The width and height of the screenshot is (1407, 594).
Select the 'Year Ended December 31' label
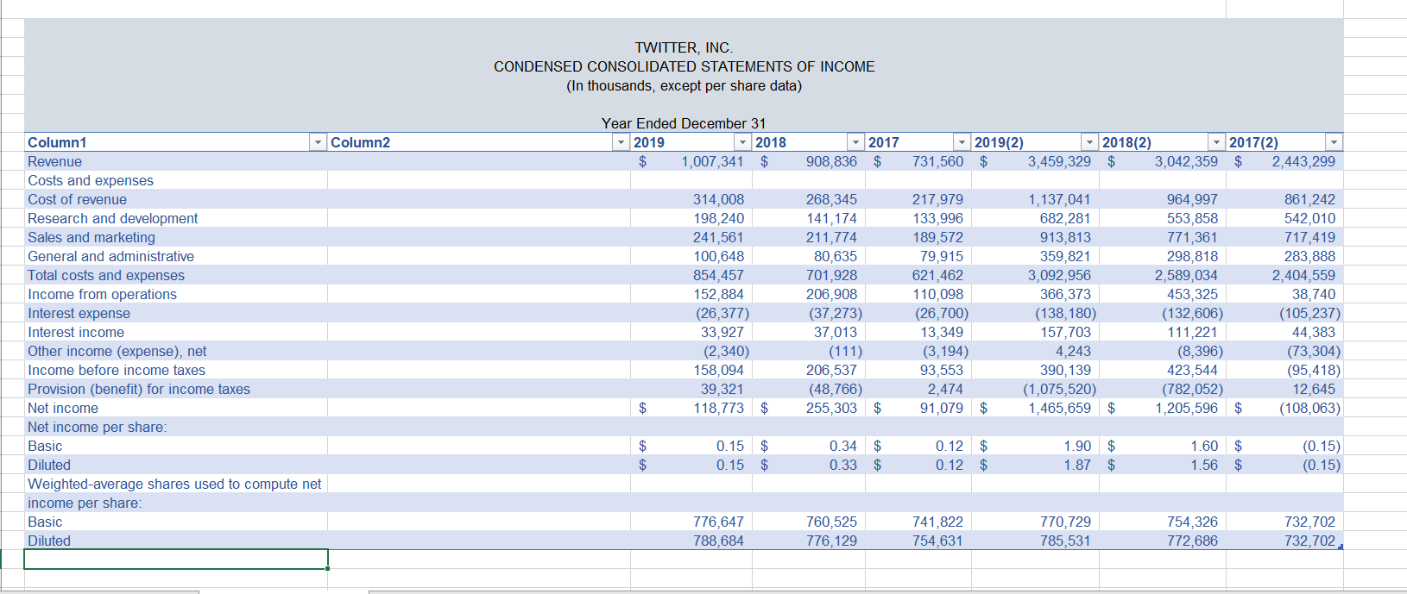pyautogui.click(x=684, y=123)
